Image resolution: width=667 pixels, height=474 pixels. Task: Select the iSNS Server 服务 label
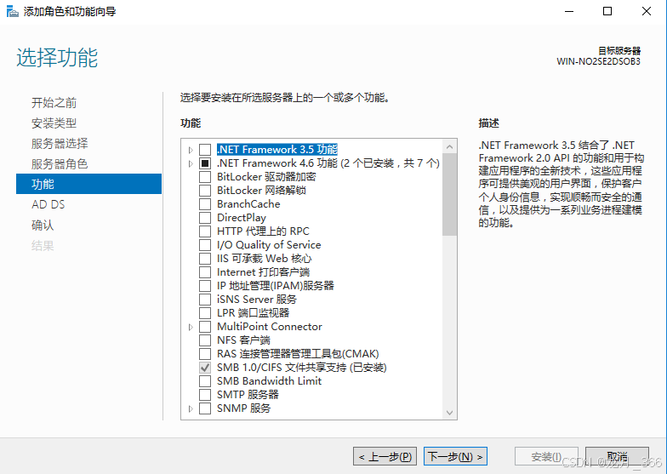[x=257, y=300]
